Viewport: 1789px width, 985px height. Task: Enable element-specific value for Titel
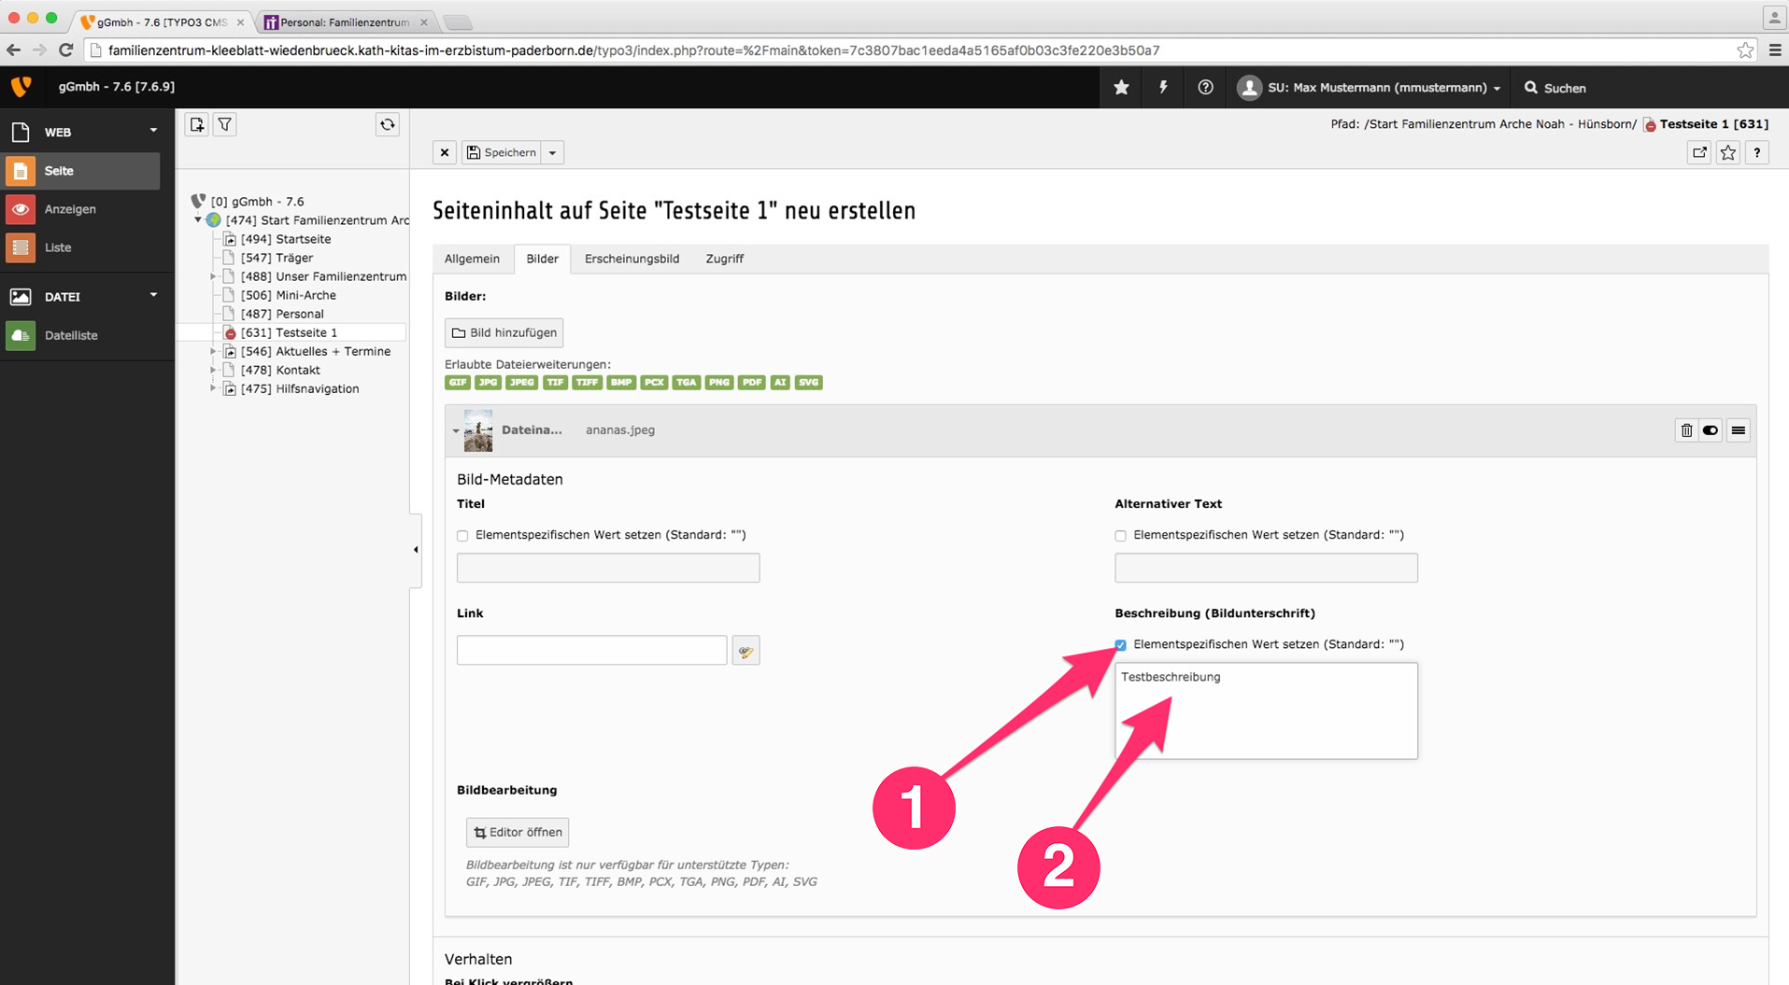pos(463,536)
